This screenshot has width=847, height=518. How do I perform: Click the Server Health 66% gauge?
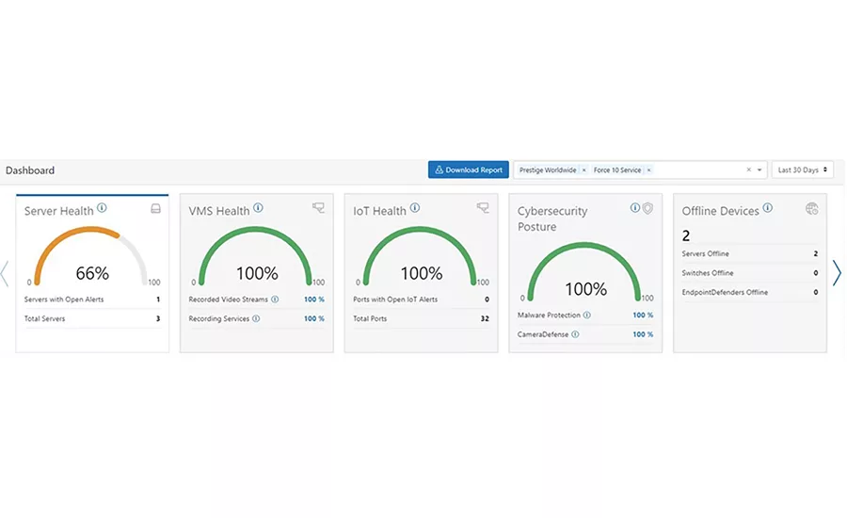coord(91,257)
